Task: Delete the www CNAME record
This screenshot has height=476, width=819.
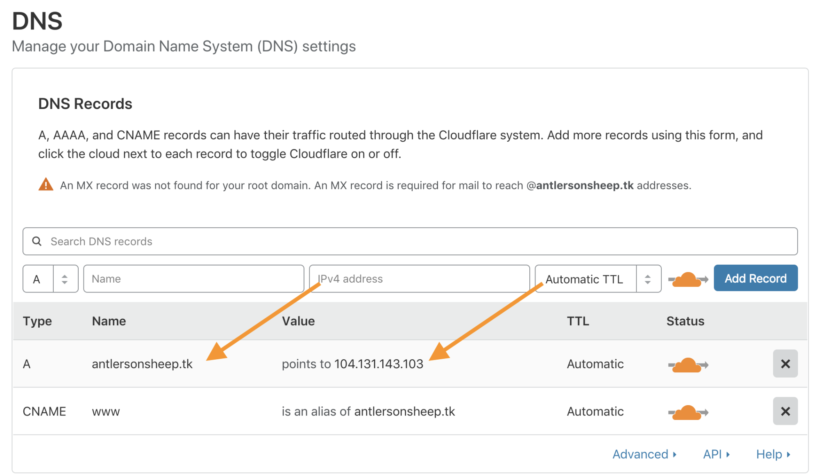Action: (785, 411)
